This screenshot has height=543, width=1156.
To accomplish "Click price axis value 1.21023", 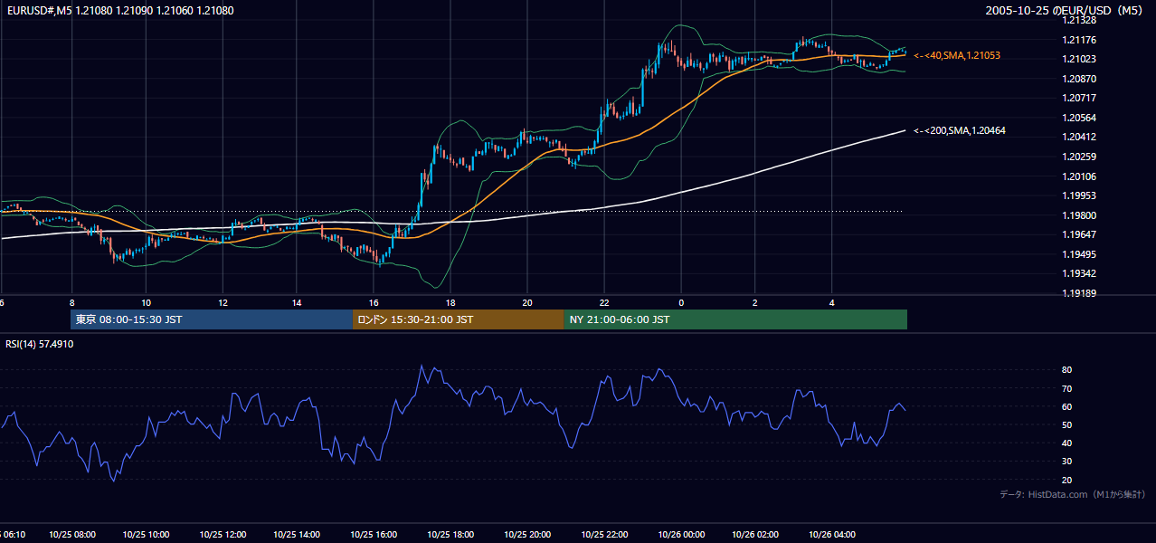I will [1080, 60].
